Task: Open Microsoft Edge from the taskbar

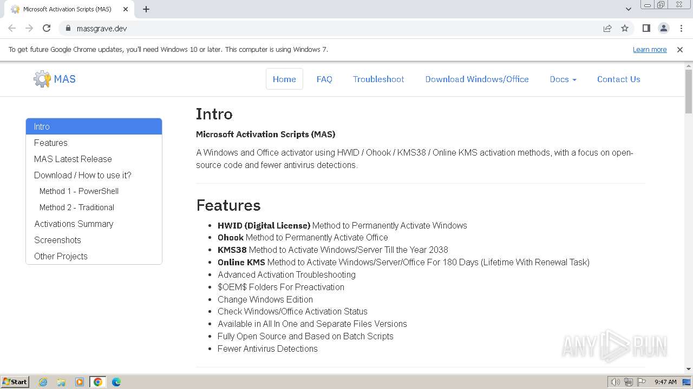Action: pyautogui.click(x=116, y=382)
